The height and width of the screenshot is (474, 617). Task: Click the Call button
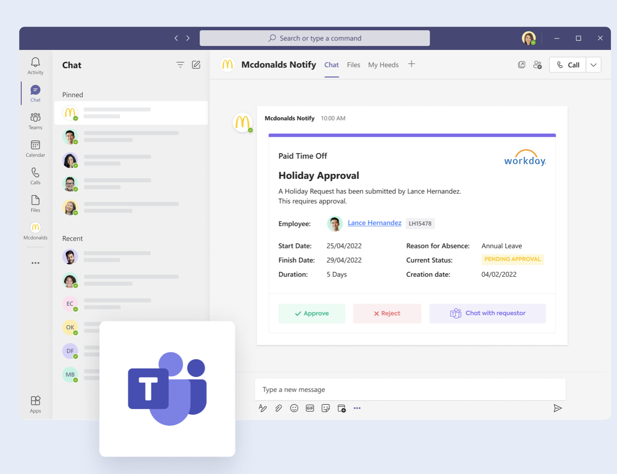tap(568, 65)
